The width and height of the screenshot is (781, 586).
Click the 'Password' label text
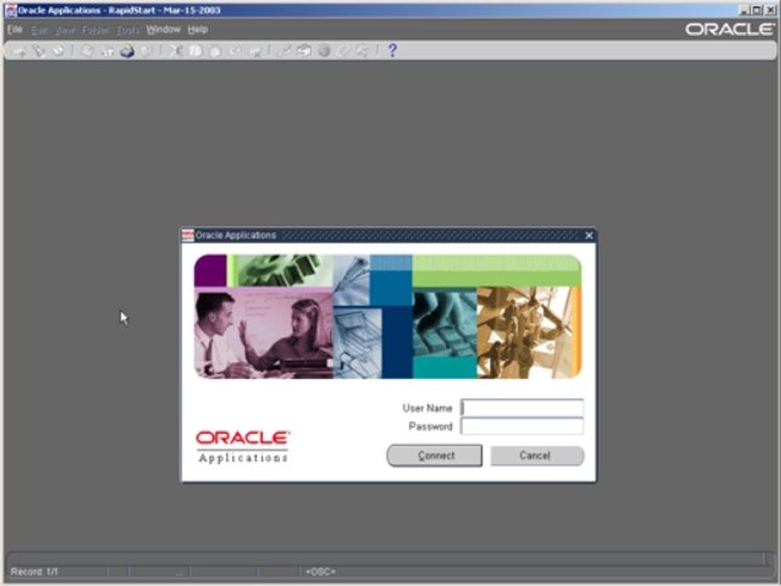[430, 426]
